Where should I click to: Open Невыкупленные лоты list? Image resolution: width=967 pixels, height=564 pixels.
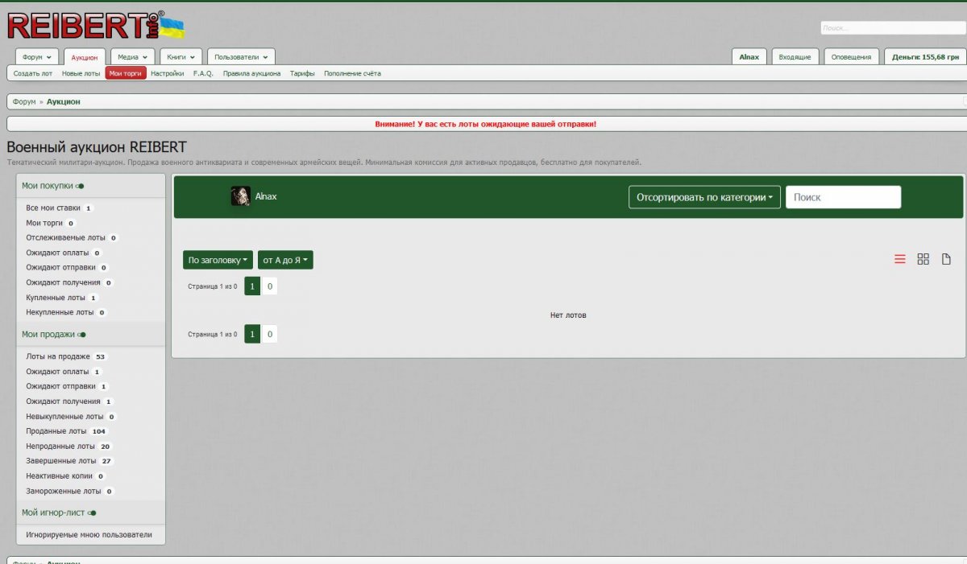click(x=64, y=417)
